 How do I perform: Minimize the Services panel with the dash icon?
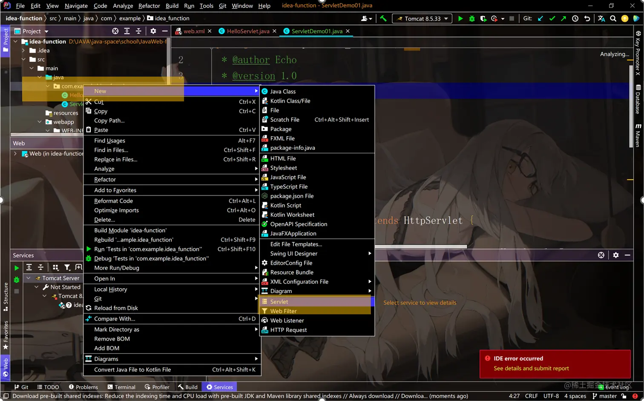[x=627, y=255]
